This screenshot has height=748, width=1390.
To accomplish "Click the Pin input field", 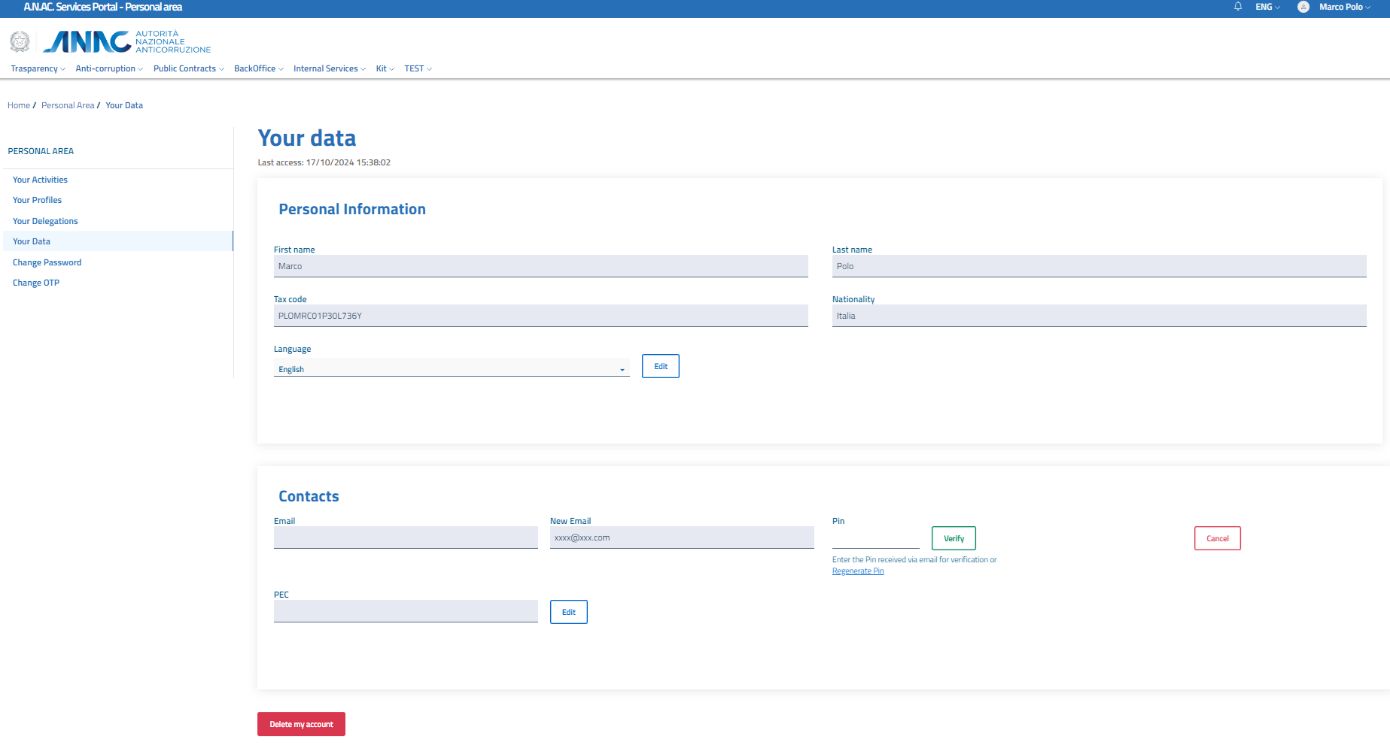I will click(x=875, y=538).
